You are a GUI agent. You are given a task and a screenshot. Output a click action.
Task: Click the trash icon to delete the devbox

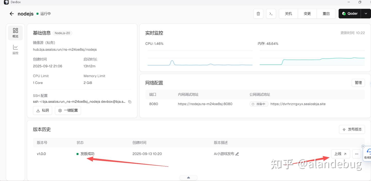pyautogui.click(x=258, y=14)
